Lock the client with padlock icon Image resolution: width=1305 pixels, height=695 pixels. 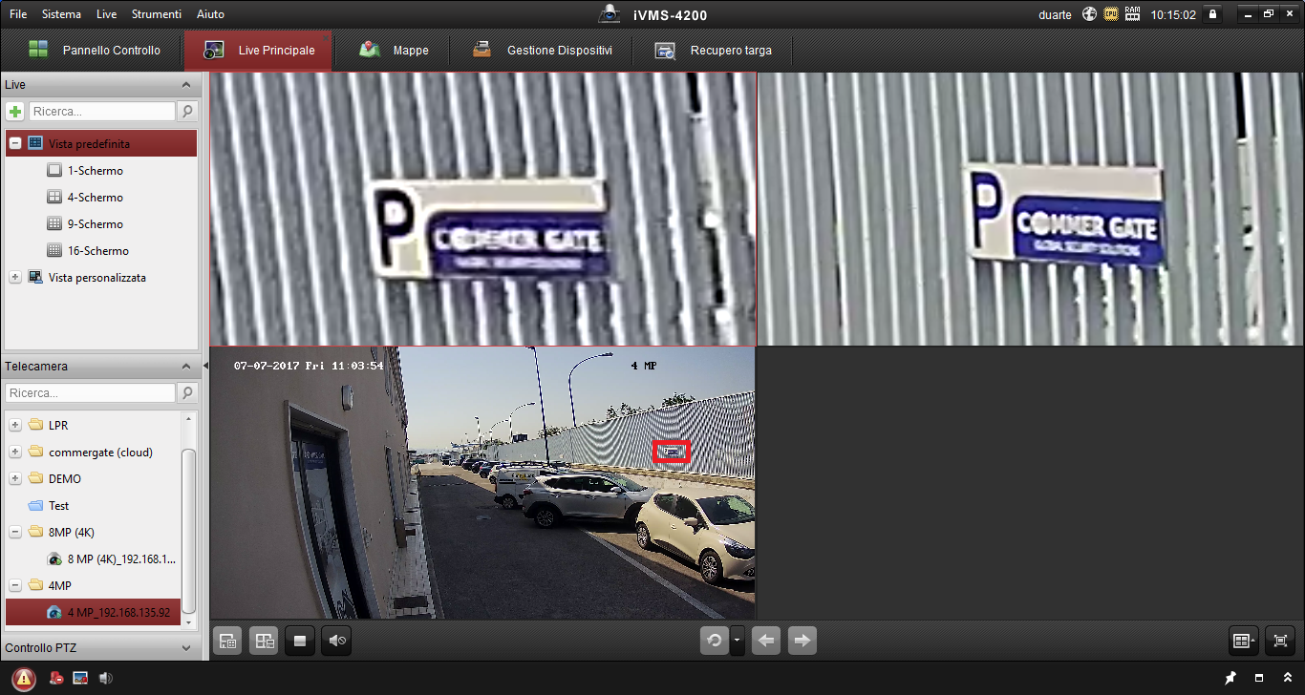tap(1212, 14)
